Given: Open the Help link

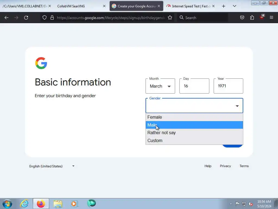Looking at the screenshot, I should (208, 166).
